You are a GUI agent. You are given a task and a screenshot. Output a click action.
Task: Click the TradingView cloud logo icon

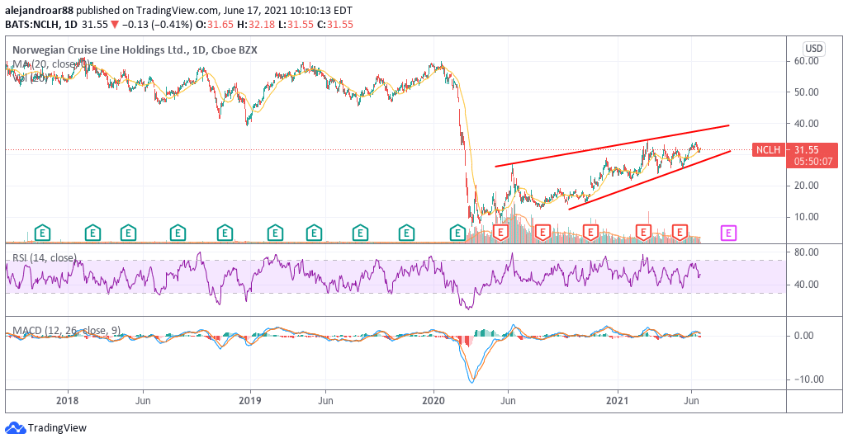pyautogui.click(x=15, y=428)
